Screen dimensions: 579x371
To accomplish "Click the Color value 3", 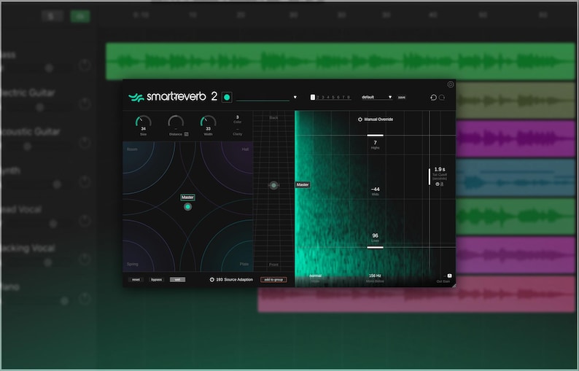I will click(238, 117).
